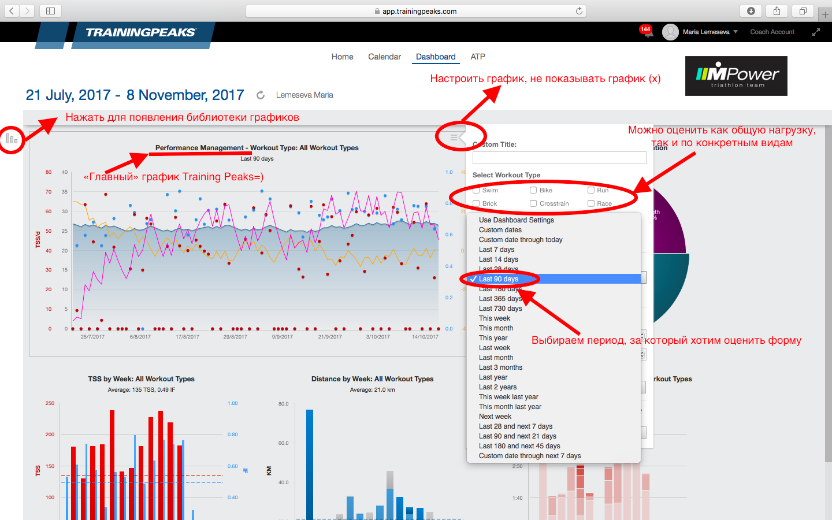
Task: Choose Last 14 days range
Action: (554, 259)
